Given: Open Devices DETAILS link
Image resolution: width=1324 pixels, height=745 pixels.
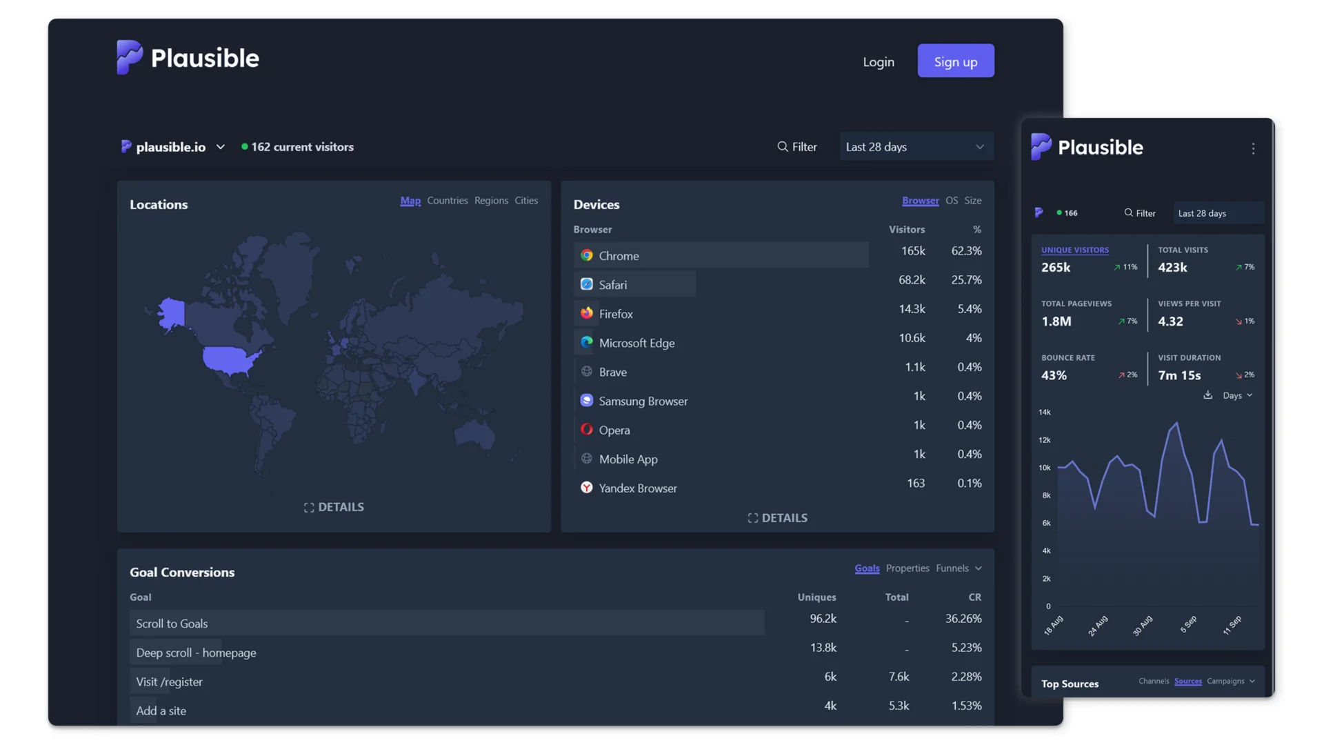Looking at the screenshot, I should (x=777, y=518).
